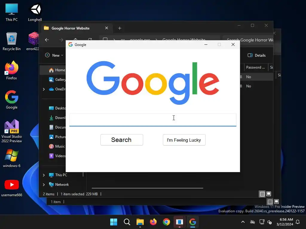Switch Explorer to large thumbnails view icon

click(x=269, y=194)
